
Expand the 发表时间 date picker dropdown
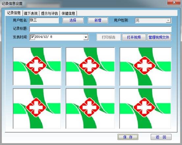pyautogui.click(x=86, y=37)
